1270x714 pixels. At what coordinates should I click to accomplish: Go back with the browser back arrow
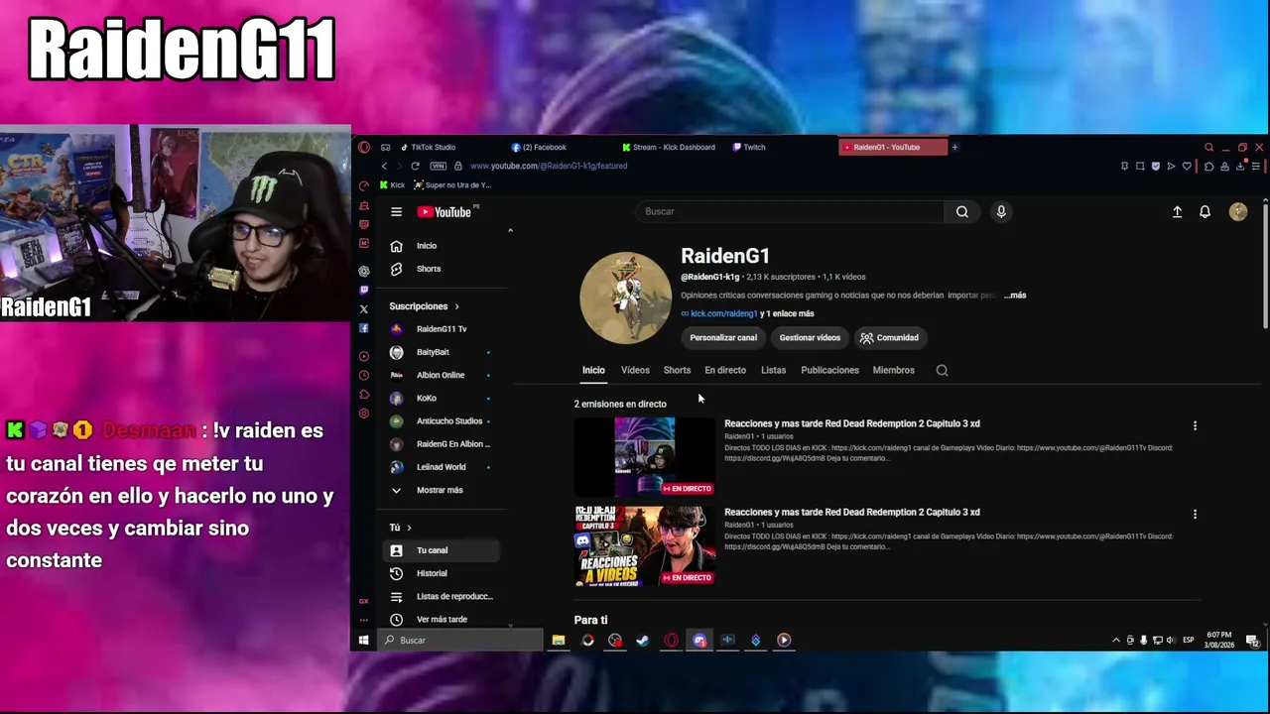click(x=384, y=166)
